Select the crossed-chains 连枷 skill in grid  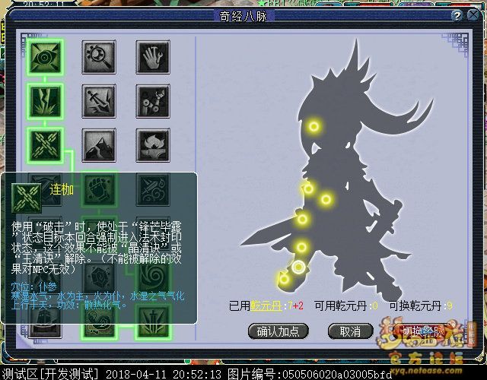tap(45, 145)
